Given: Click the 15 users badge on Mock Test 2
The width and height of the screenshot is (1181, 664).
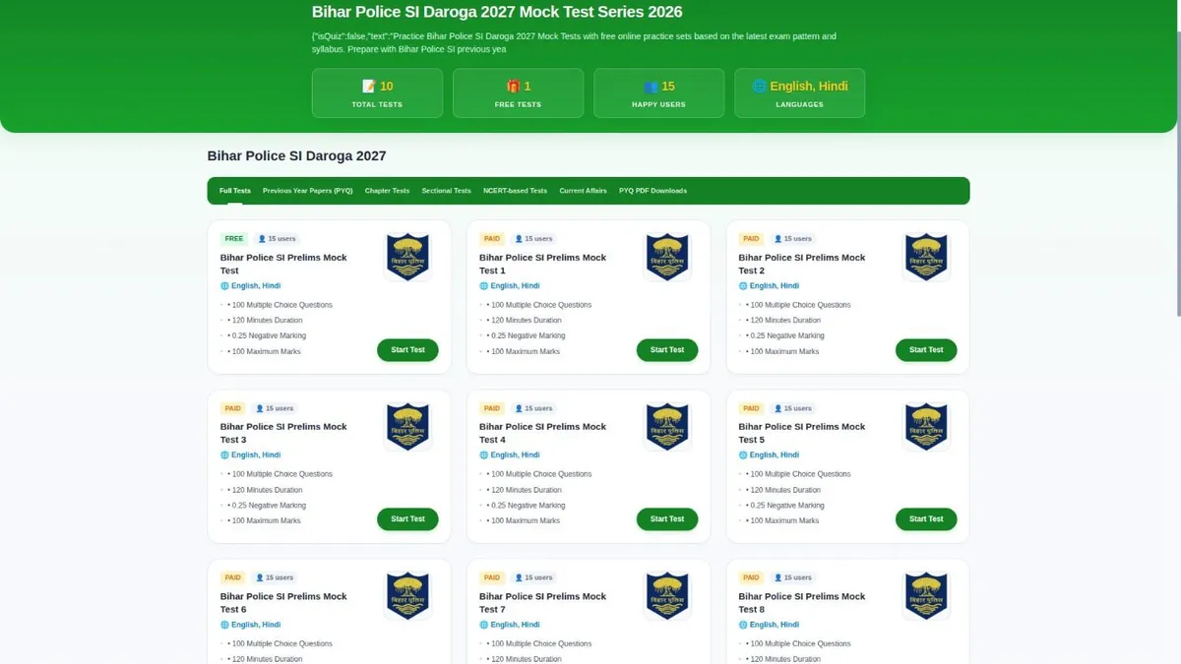Looking at the screenshot, I should [x=793, y=239].
